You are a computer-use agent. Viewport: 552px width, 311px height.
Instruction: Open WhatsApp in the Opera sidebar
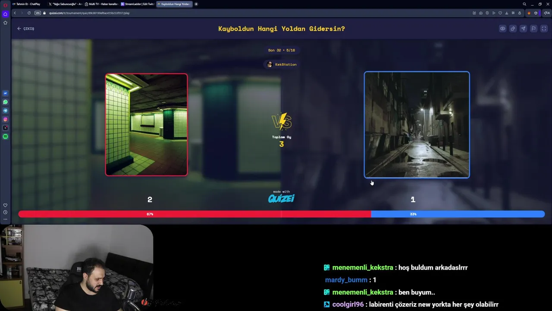pyautogui.click(x=5, y=102)
